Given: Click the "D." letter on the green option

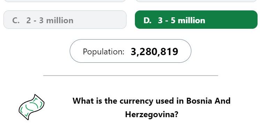Looking at the screenshot, I should (x=147, y=20).
